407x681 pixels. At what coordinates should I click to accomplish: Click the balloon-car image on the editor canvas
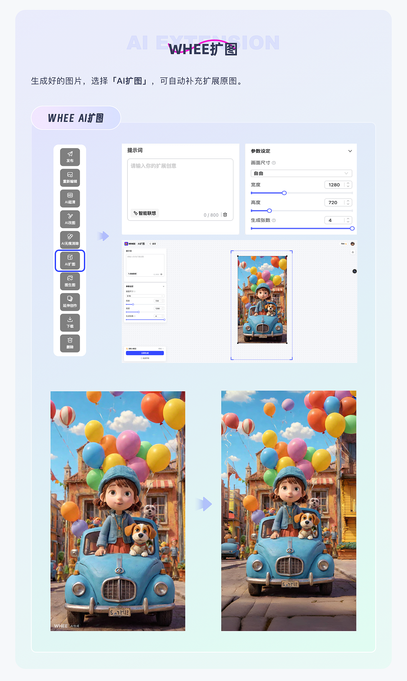262,300
